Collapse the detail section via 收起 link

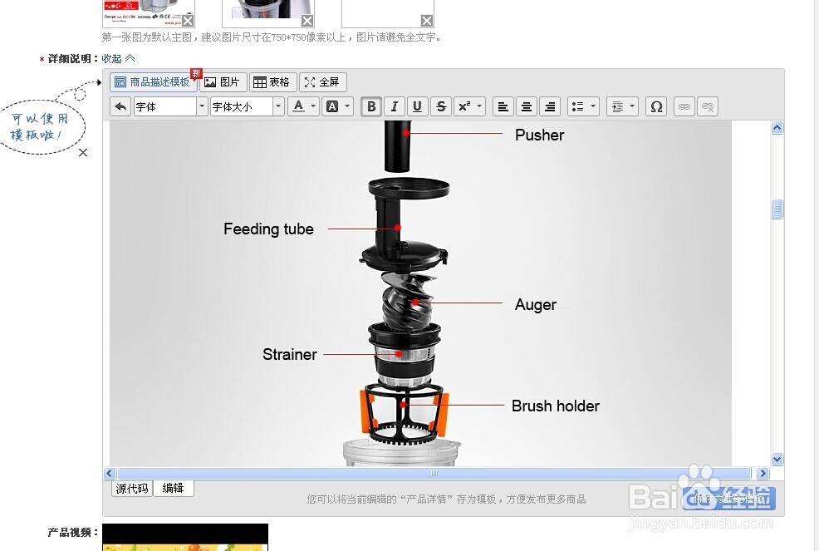click(x=118, y=58)
